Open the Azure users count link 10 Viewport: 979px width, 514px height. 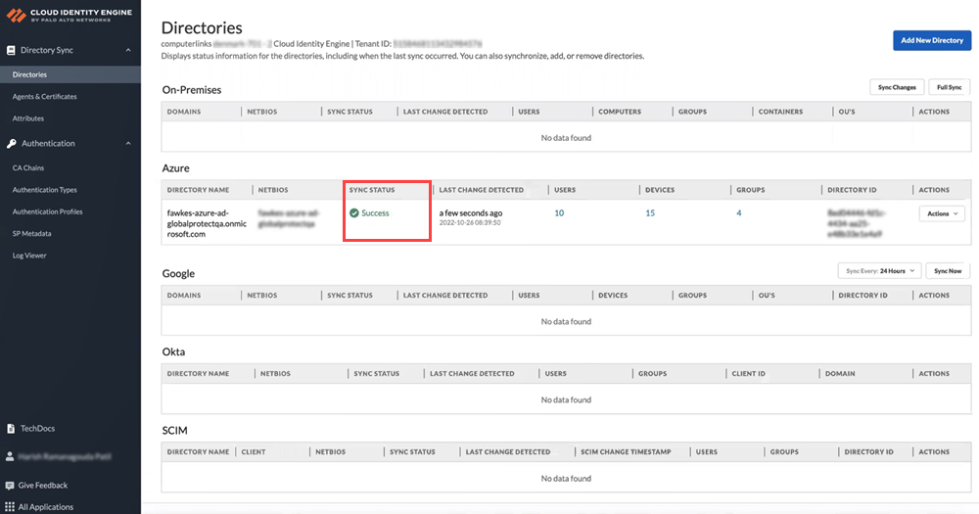coord(559,212)
